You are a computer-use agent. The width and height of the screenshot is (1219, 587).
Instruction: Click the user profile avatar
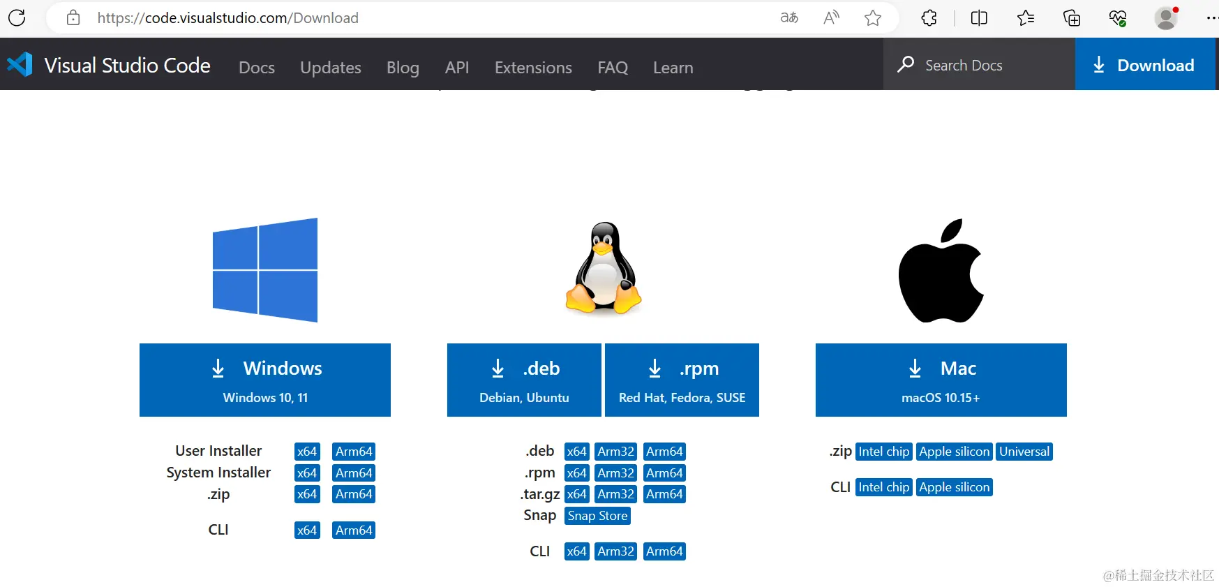click(1166, 18)
